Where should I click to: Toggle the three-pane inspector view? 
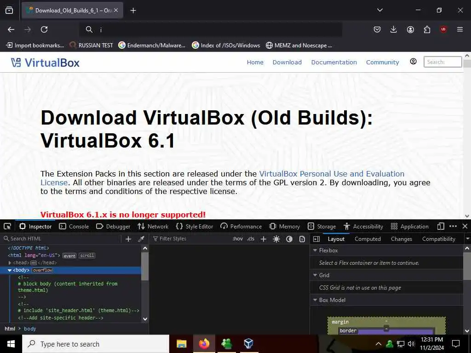point(316,239)
